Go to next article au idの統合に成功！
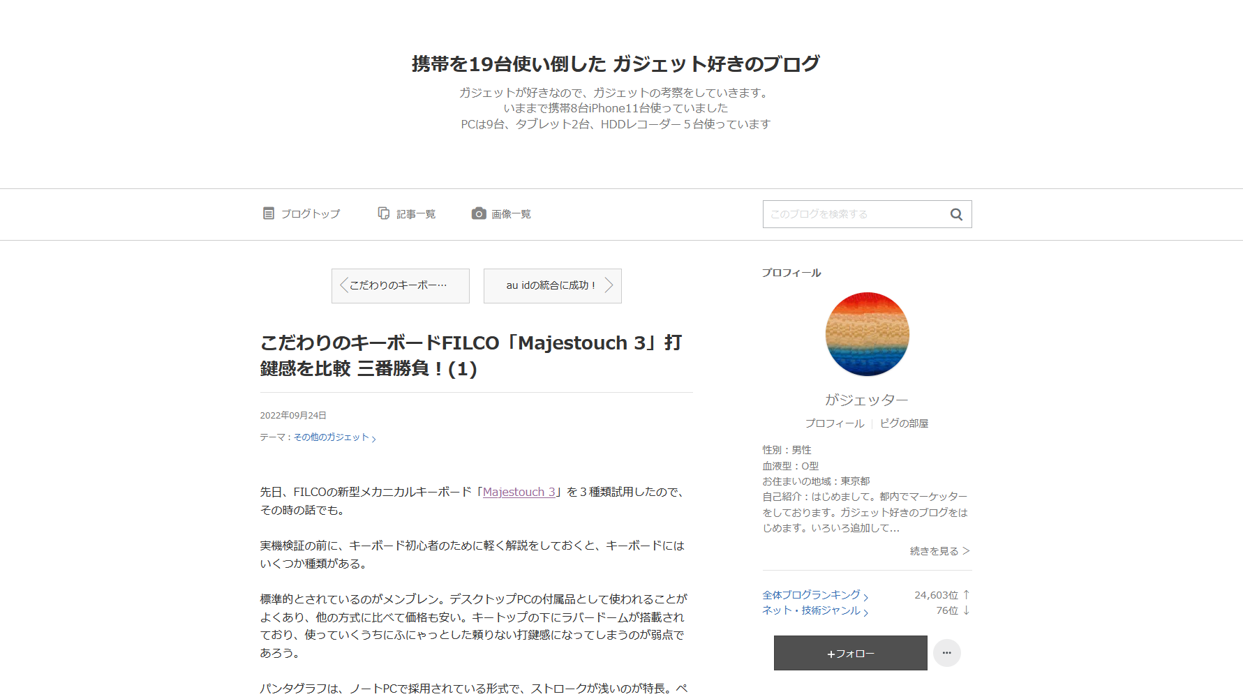The height and width of the screenshot is (699, 1243). tap(553, 286)
